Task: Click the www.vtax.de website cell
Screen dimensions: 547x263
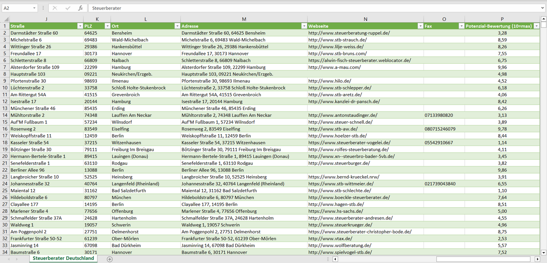Action: point(330,239)
